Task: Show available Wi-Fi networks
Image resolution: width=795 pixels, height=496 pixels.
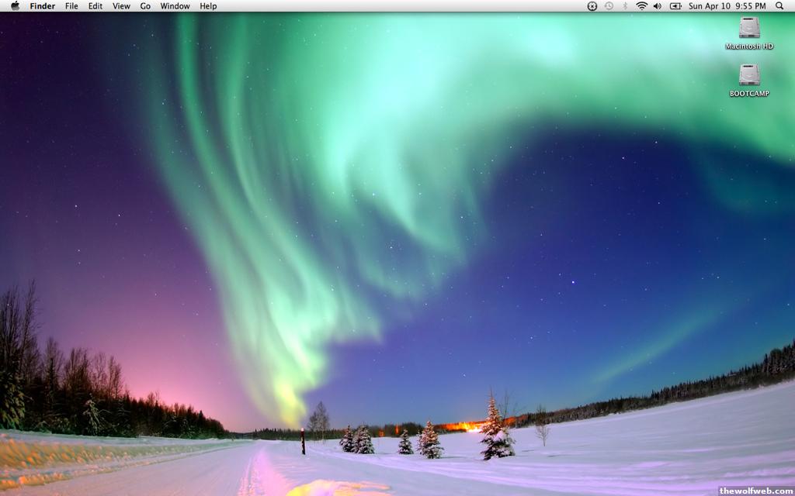Action: coord(641,6)
